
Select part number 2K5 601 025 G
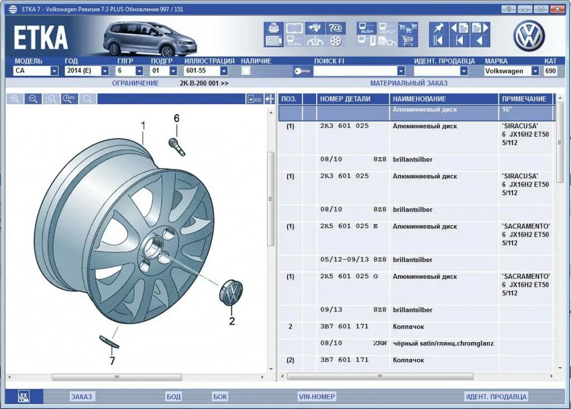349,276
